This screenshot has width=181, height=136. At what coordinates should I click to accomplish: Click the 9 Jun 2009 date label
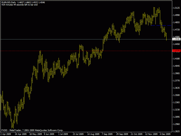[49, 134]
